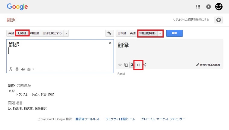This screenshot has height=130, width=229.
Task: Click the red 翻訳 page title
Action: click(11, 20)
